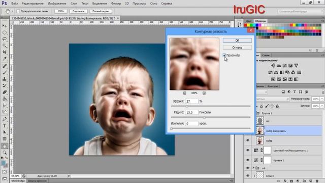Select the Eraser tool
Screen dimensions: 325x183
(5, 92)
